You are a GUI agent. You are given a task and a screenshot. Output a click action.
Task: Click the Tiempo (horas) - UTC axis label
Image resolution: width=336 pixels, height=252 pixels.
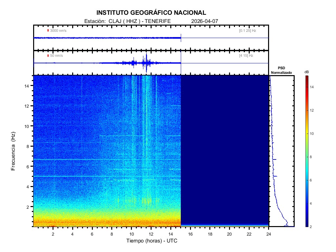click(152, 241)
